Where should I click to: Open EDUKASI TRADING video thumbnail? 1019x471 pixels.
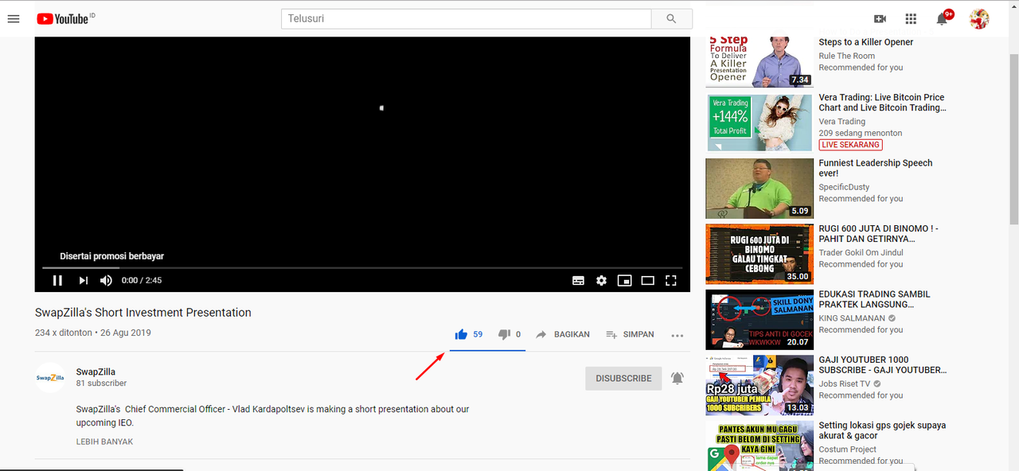pyautogui.click(x=759, y=320)
